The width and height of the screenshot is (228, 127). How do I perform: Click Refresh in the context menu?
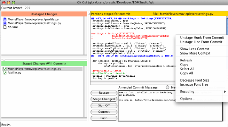point(186,60)
